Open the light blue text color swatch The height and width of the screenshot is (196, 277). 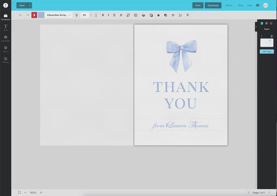(41, 15)
